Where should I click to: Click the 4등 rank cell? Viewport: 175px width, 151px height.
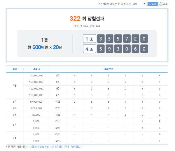pos(15,108)
